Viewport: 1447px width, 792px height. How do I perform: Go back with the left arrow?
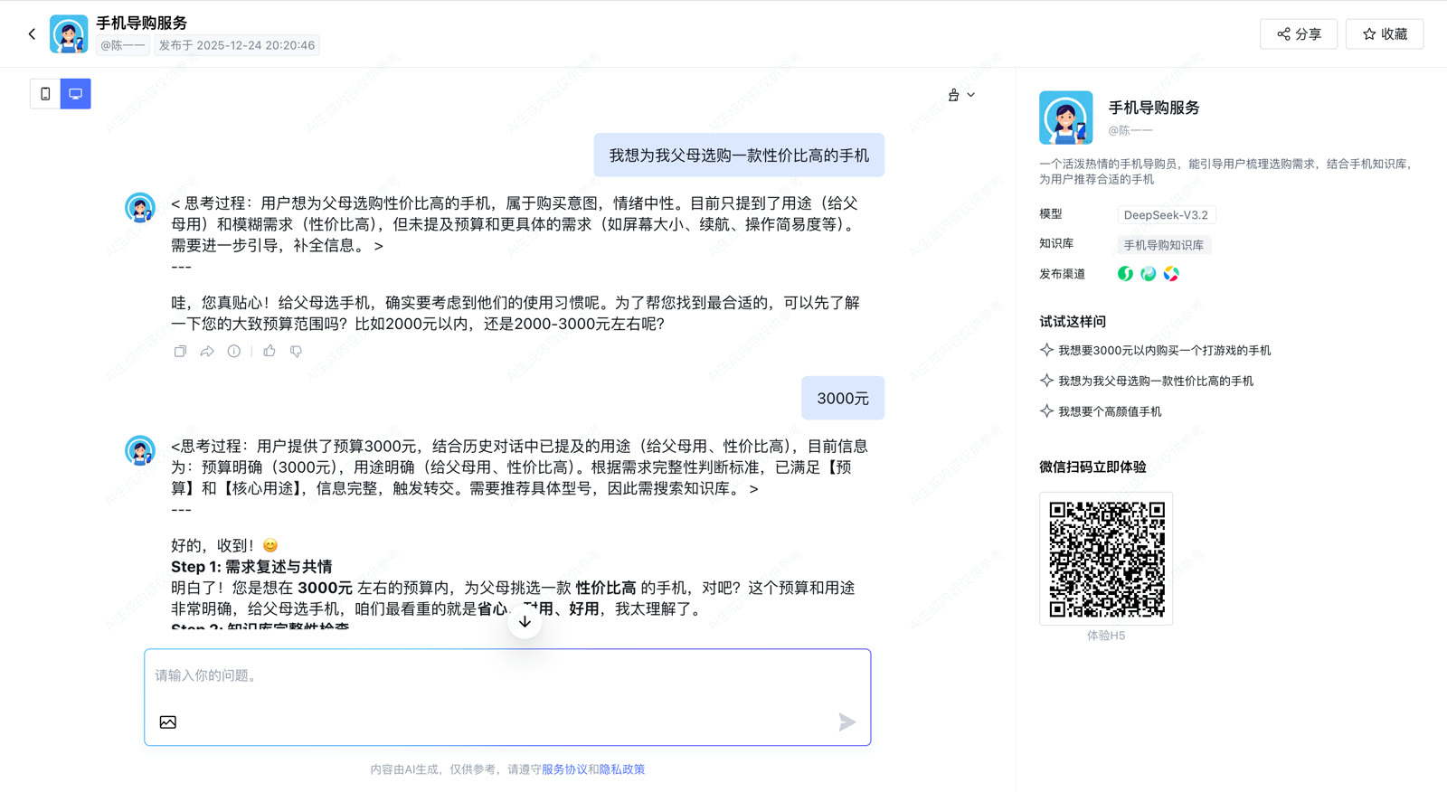[32, 34]
